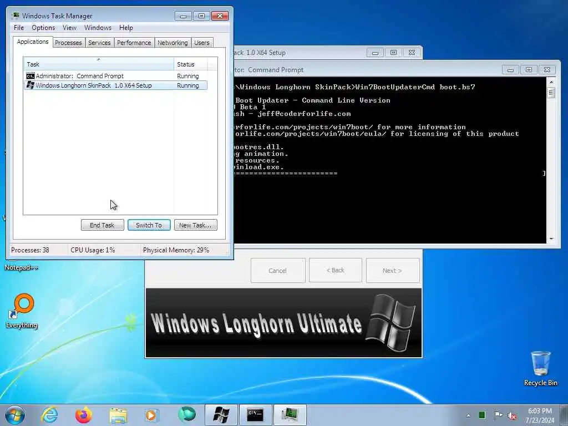Click the Task Manager title bar icon
Screen dimensions: 568x426
point(15,16)
